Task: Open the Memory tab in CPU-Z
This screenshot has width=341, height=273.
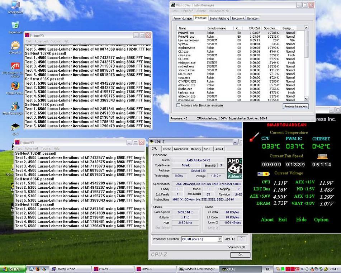Action: (196, 149)
